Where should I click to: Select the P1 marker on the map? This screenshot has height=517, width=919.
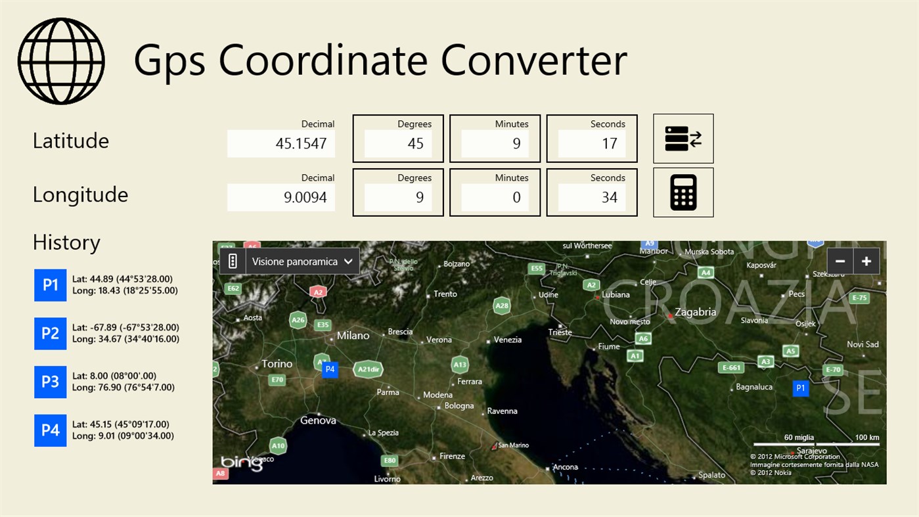pyautogui.click(x=800, y=388)
